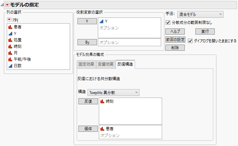The height and width of the screenshot is (146, 238).
Task: Click the By option field
Action: (129, 42)
